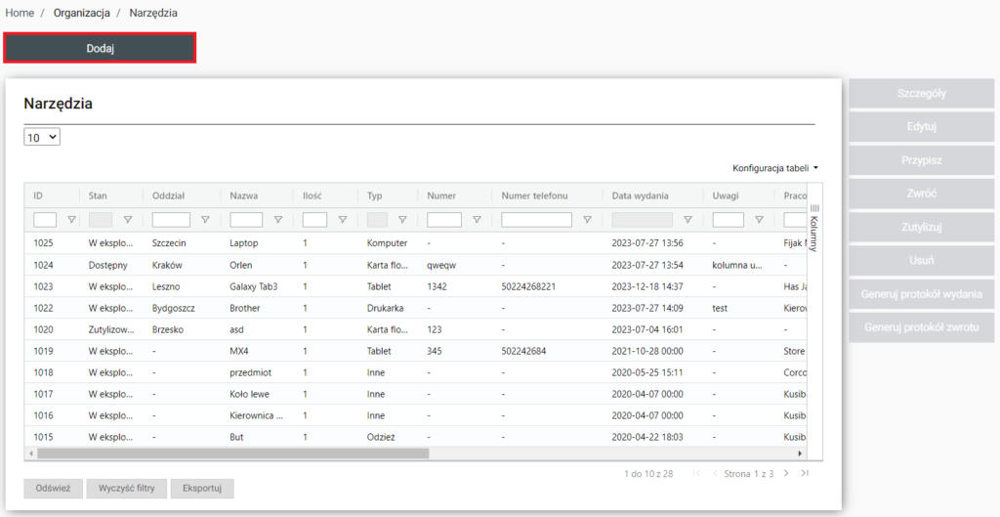Expand the Konfiguracja tabeli dropdown
The image size is (1000, 517).
[x=775, y=168]
